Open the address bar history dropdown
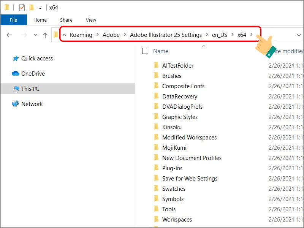 point(299,35)
